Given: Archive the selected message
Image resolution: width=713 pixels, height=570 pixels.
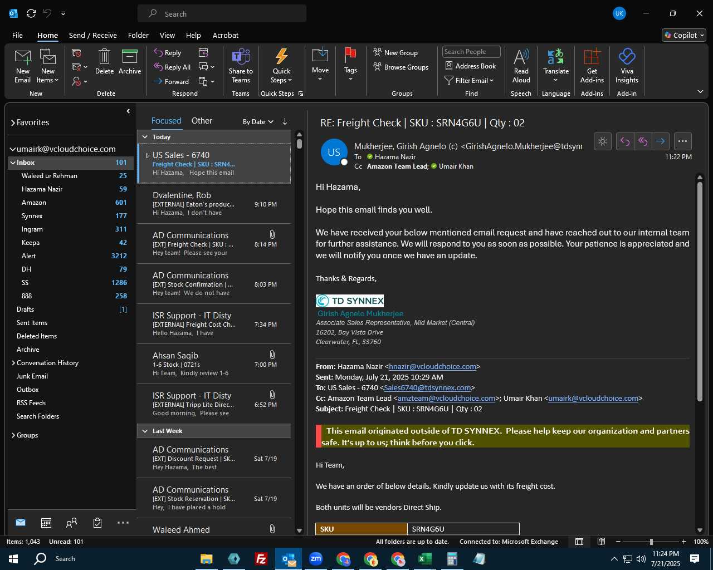Looking at the screenshot, I should [x=130, y=62].
